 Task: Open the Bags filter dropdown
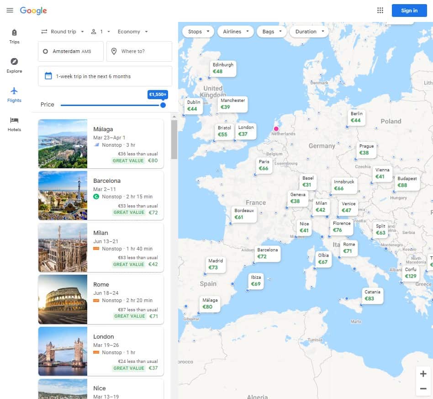point(272,32)
